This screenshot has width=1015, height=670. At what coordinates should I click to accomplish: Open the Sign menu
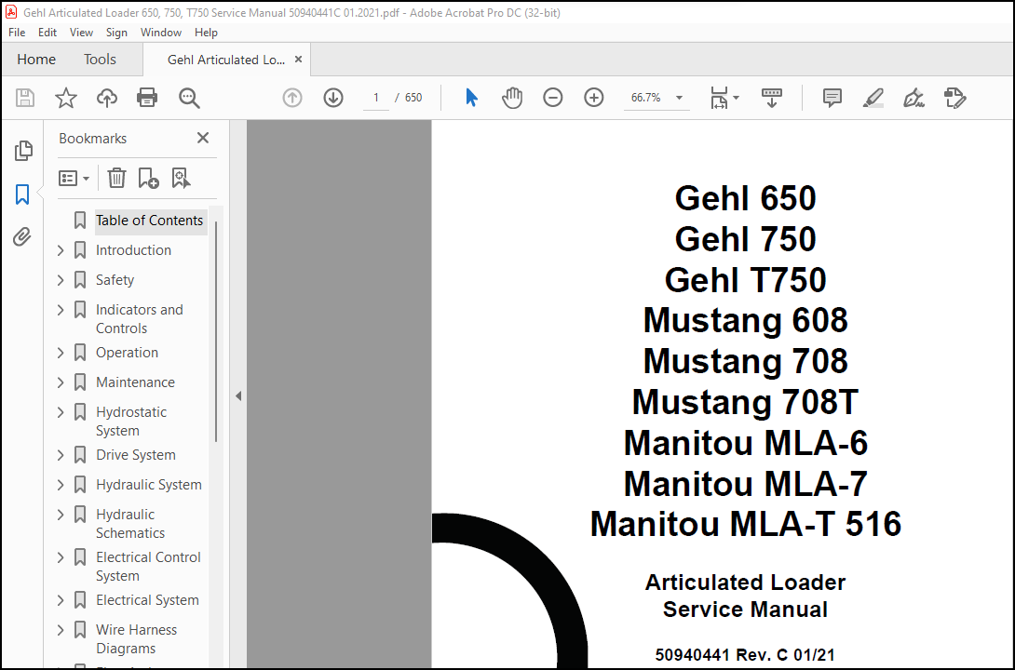pos(116,33)
